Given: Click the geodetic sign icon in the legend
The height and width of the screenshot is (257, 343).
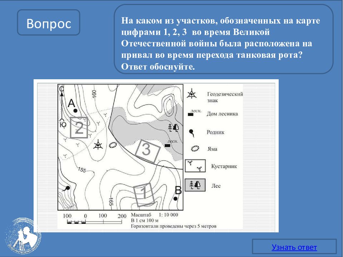Looking at the screenshot, I should (192, 94).
